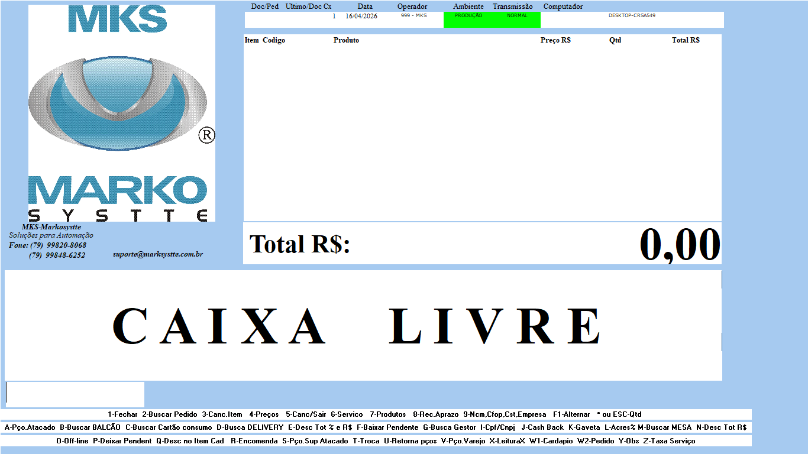Select the N-Desc Tot R$ shortcut
Viewport: 808px width, 454px height.
tap(722, 427)
